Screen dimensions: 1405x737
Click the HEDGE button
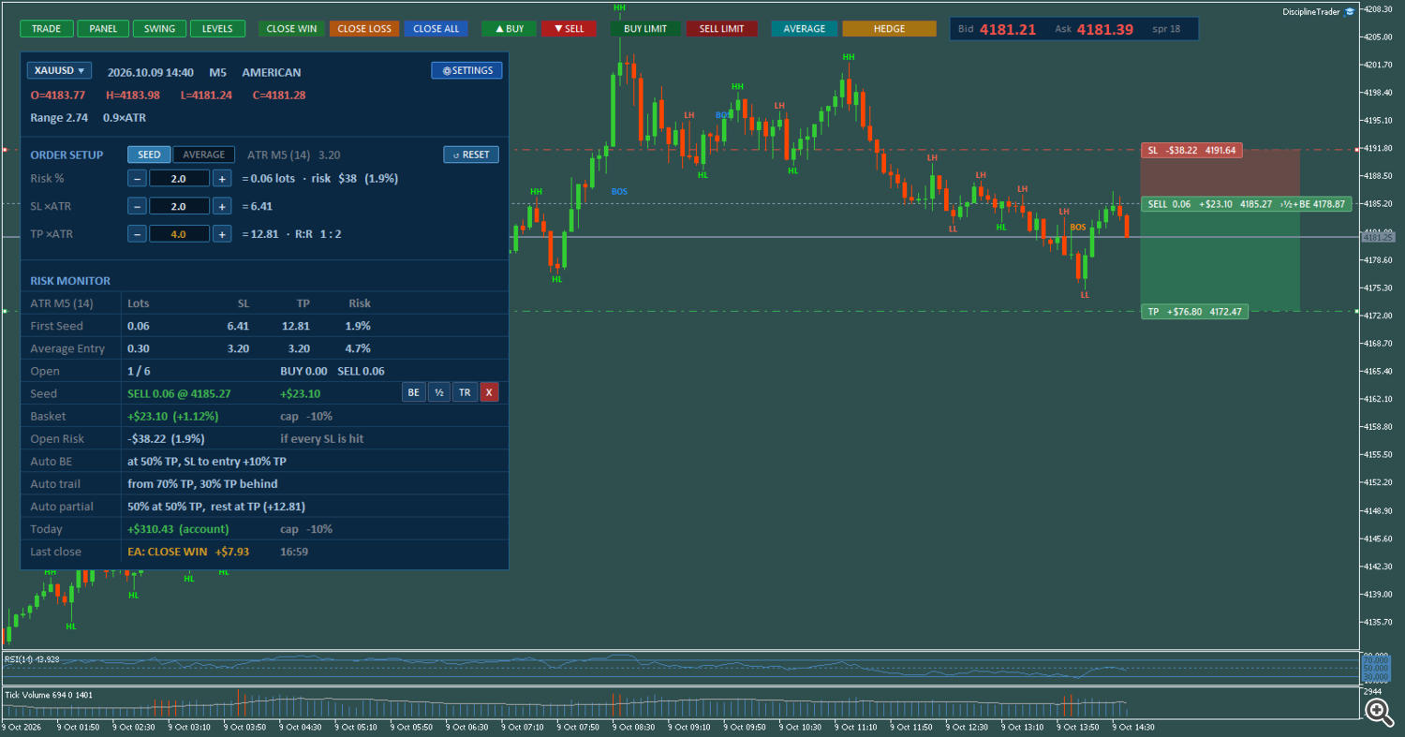(889, 29)
